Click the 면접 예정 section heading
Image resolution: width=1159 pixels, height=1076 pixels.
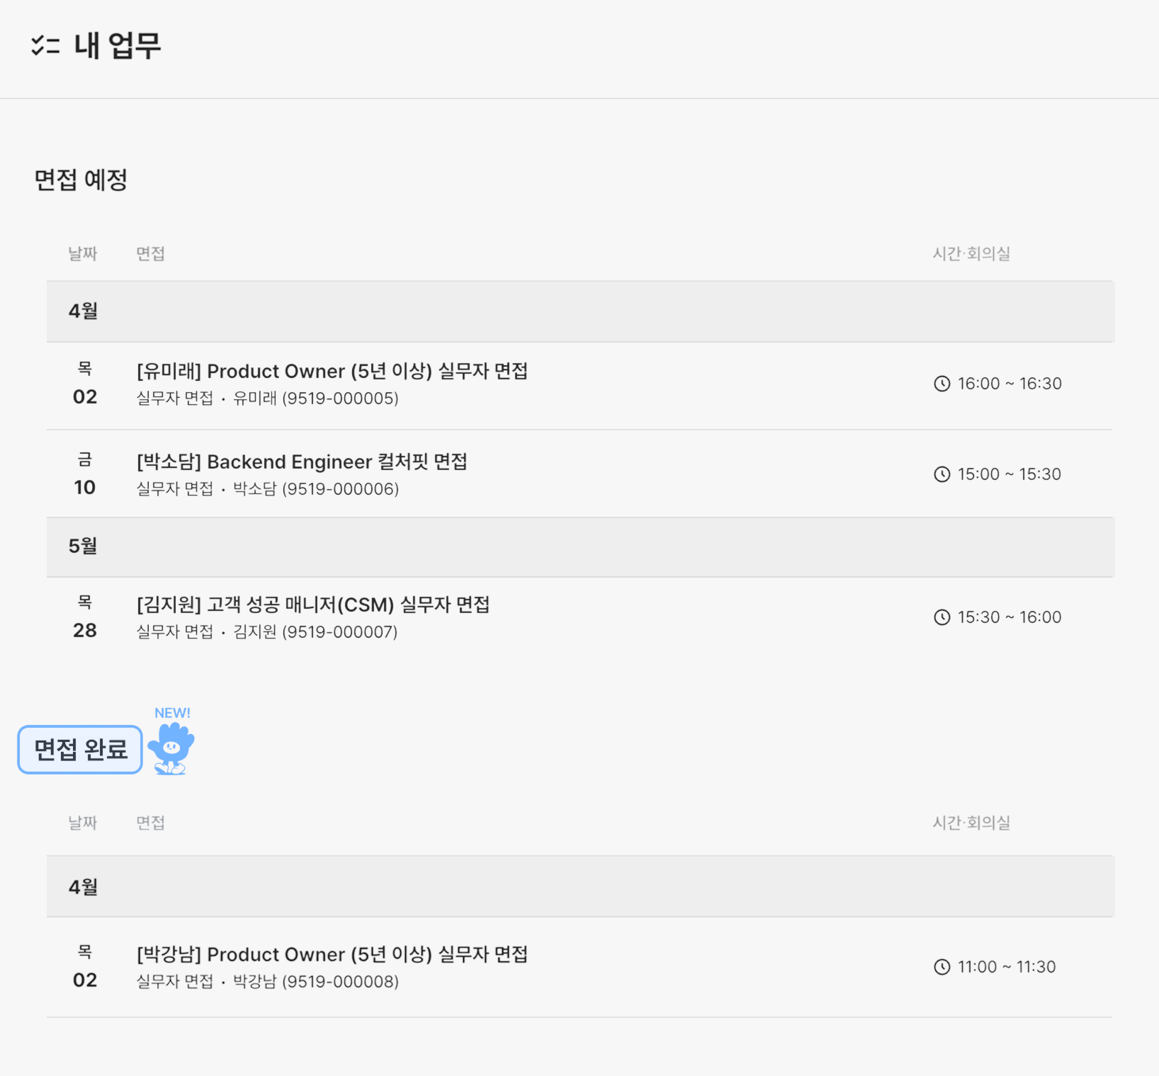(x=81, y=180)
